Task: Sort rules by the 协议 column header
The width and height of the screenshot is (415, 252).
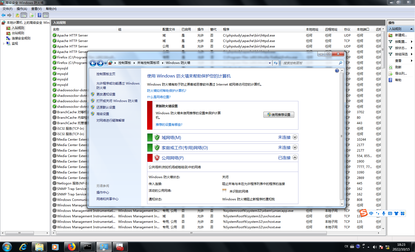Action: (x=349, y=29)
